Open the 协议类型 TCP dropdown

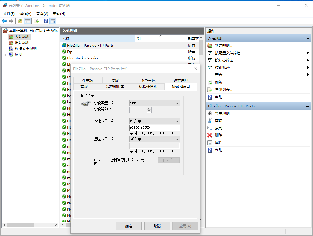click(154, 103)
